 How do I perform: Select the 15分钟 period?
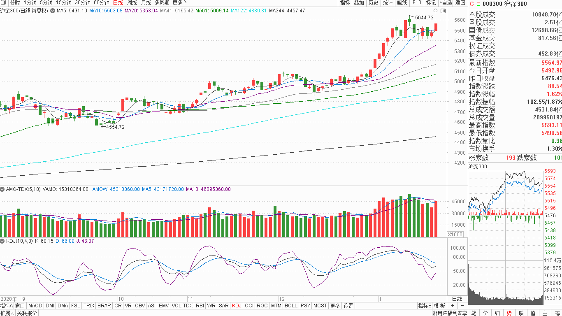point(63,2)
